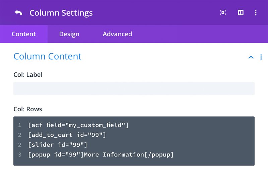Screen dimensions: 268x179
Task: Click the Col: Rows field label
Action: coord(28,109)
